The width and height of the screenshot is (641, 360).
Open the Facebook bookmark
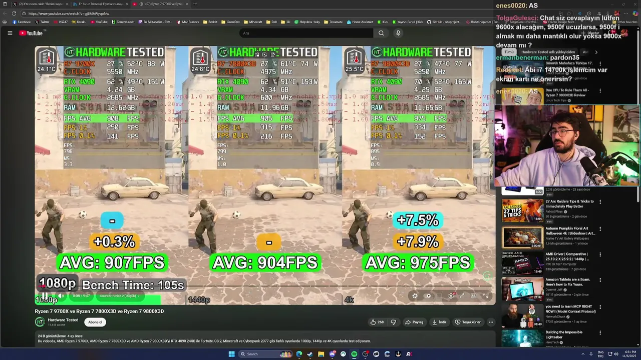(22, 22)
